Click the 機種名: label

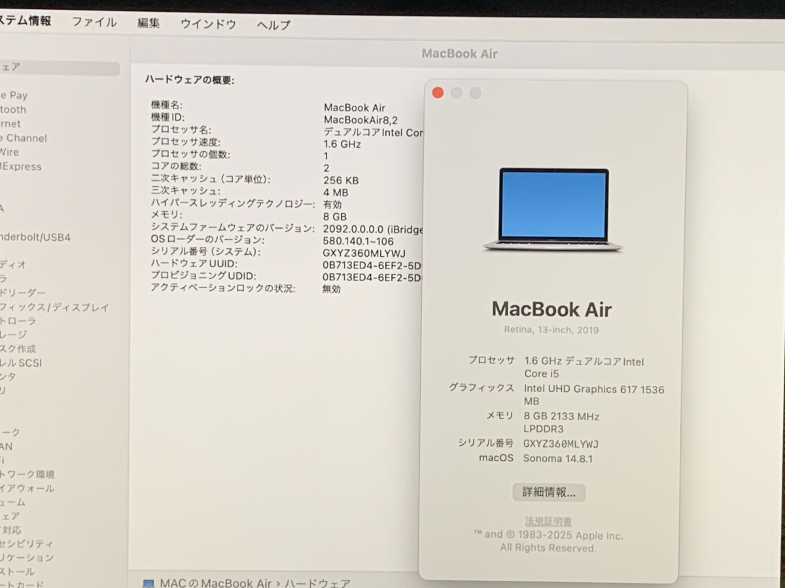(x=167, y=105)
